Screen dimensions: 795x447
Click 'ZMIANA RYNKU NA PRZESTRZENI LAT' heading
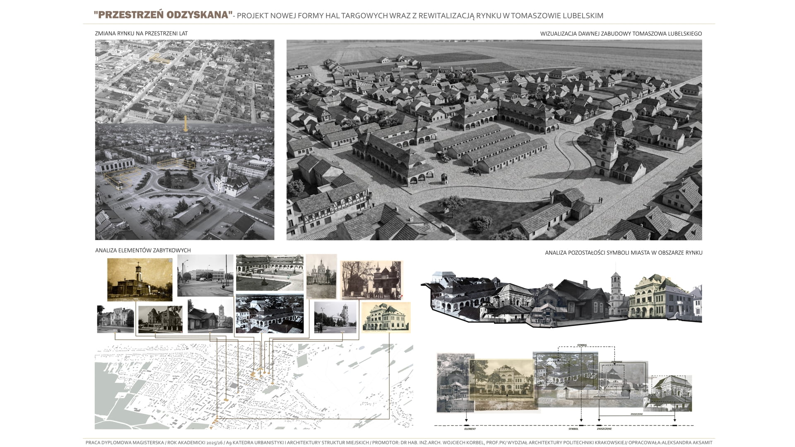[141, 34]
